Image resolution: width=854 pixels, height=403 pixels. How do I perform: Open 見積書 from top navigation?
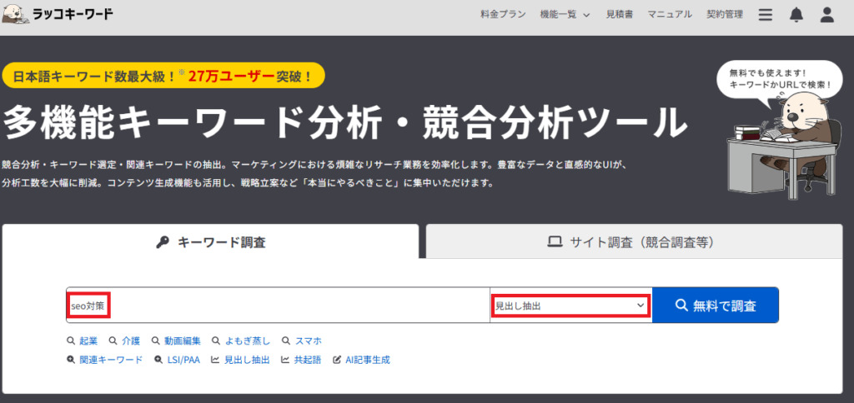coord(620,15)
